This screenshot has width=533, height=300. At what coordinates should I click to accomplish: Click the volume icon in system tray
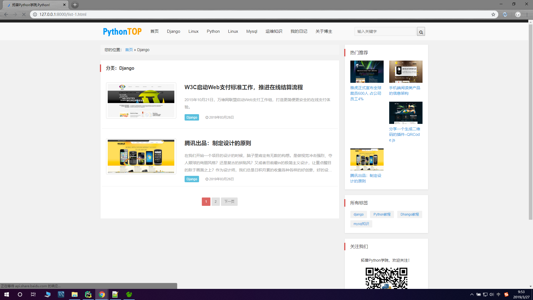pos(492,294)
